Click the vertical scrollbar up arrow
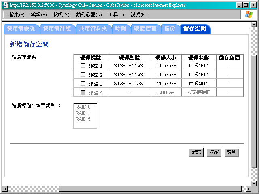The width and height of the screenshot is (259, 194). pos(254,24)
